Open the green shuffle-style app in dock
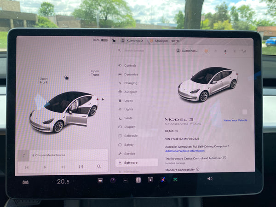 175,179
